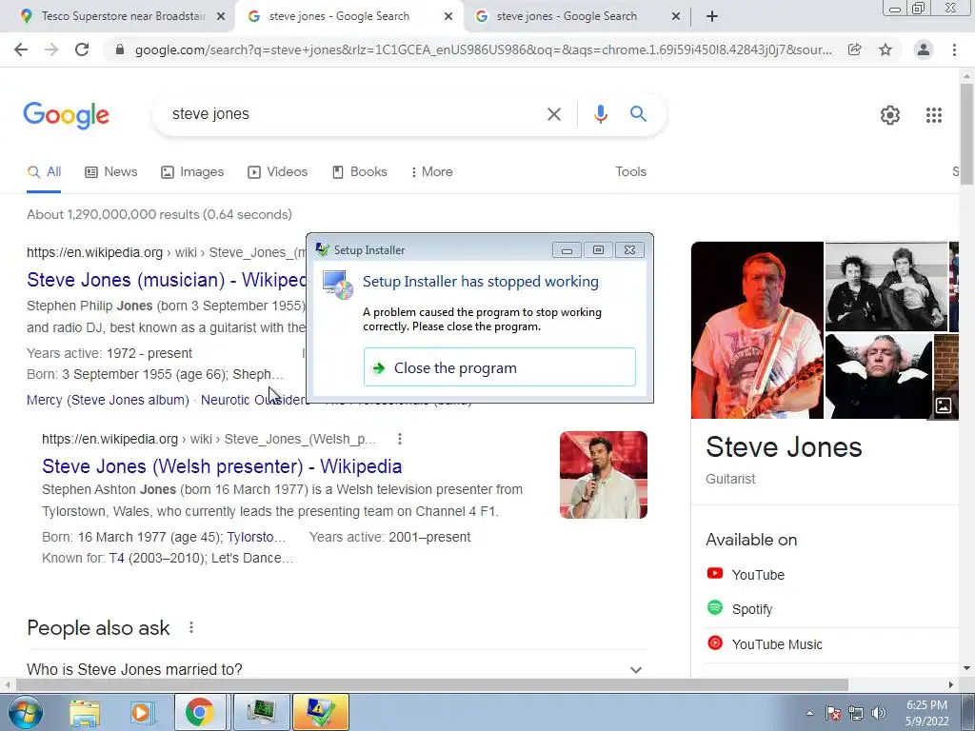Switch to Books results
The height and width of the screenshot is (731, 975).
point(359,172)
